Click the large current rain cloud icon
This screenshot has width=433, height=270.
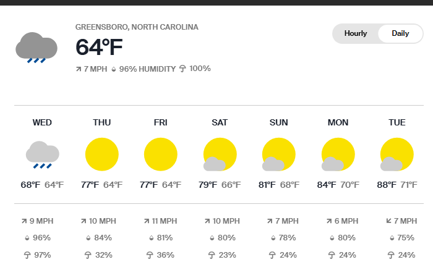[36, 48]
